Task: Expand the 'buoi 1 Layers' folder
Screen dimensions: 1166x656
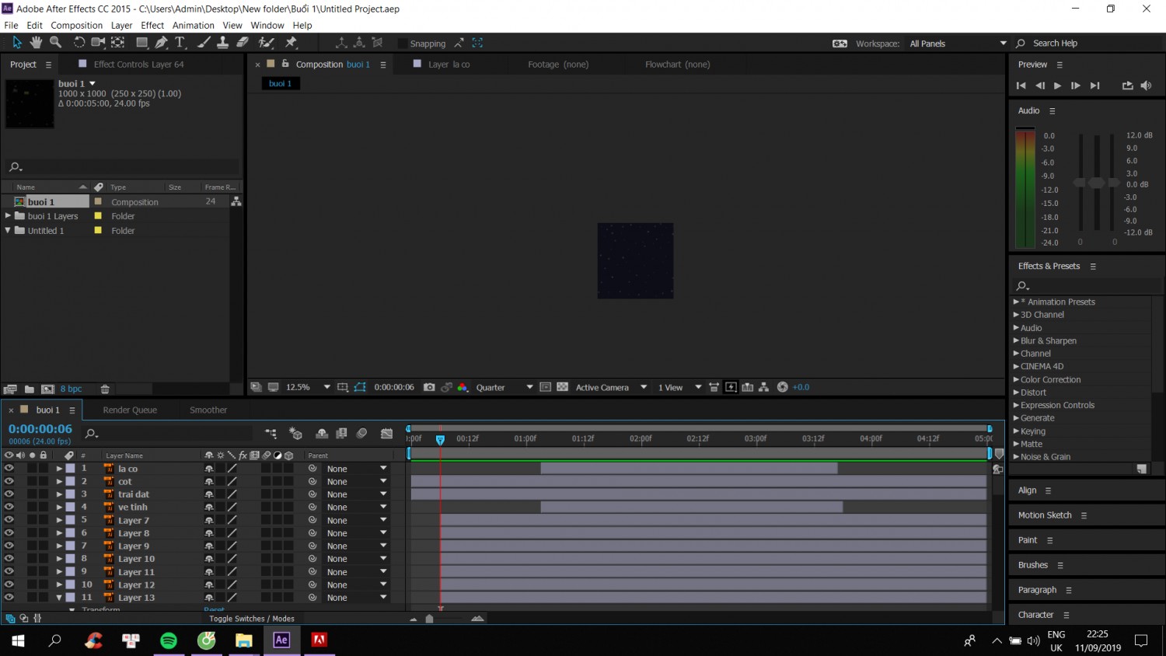Action: pos(8,216)
